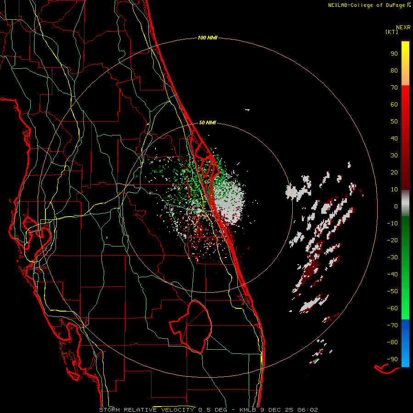Click the 20 value on velocity scale

[x=394, y=173]
